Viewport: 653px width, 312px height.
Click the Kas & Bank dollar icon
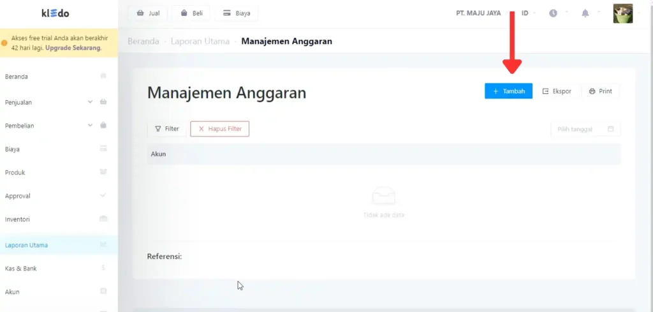tap(103, 268)
